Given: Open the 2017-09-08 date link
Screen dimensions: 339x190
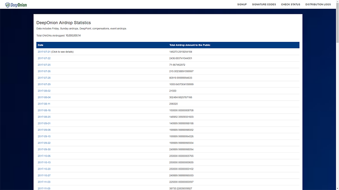Looking at the screenshot, I should click(x=44, y=130).
